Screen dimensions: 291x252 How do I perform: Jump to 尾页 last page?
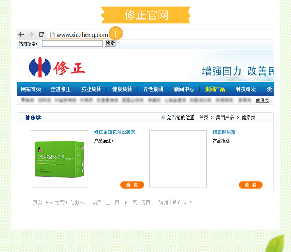pyautogui.click(x=146, y=203)
